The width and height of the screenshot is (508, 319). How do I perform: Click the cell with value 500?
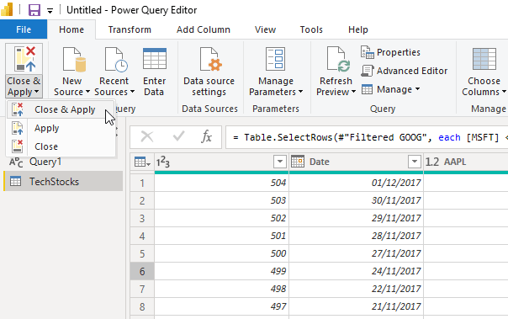(x=221, y=253)
